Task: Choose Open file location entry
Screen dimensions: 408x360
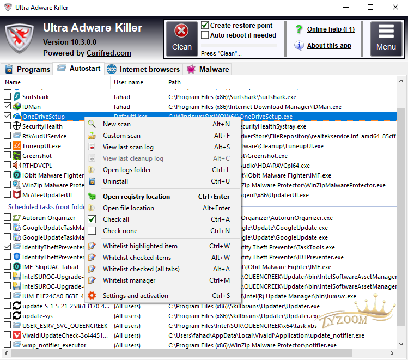Action: (x=162, y=208)
